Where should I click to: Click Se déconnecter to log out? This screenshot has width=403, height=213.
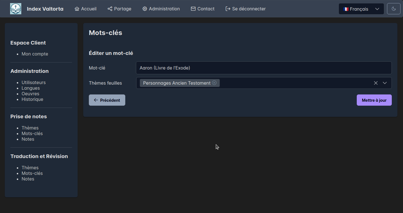(x=245, y=9)
